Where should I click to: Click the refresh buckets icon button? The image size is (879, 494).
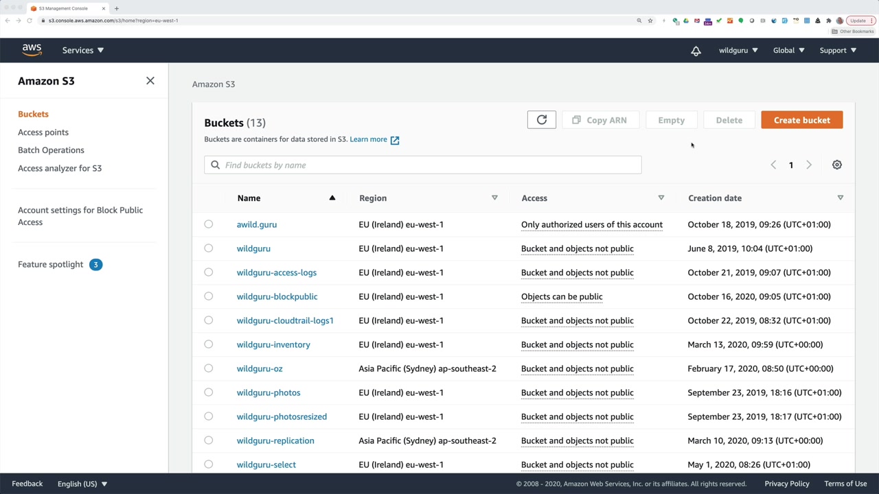coord(541,120)
